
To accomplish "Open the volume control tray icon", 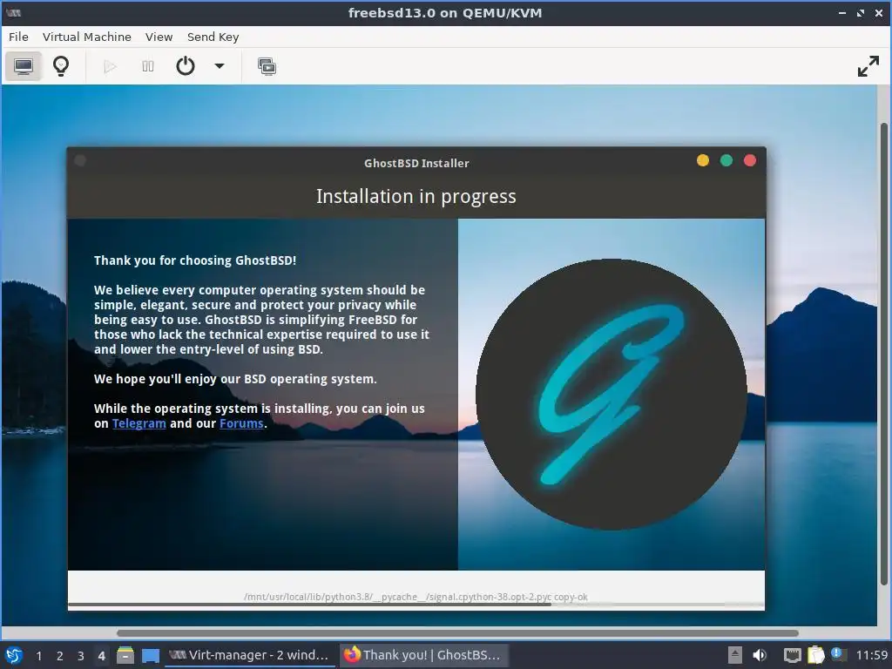I will pyautogui.click(x=760, y=655).
